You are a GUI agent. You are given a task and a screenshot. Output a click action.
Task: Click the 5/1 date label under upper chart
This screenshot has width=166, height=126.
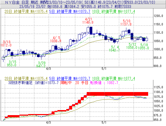point(104,69)
